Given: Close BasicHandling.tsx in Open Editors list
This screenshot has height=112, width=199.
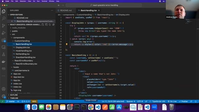Looking at the screenshot, I should coord(12,21).
